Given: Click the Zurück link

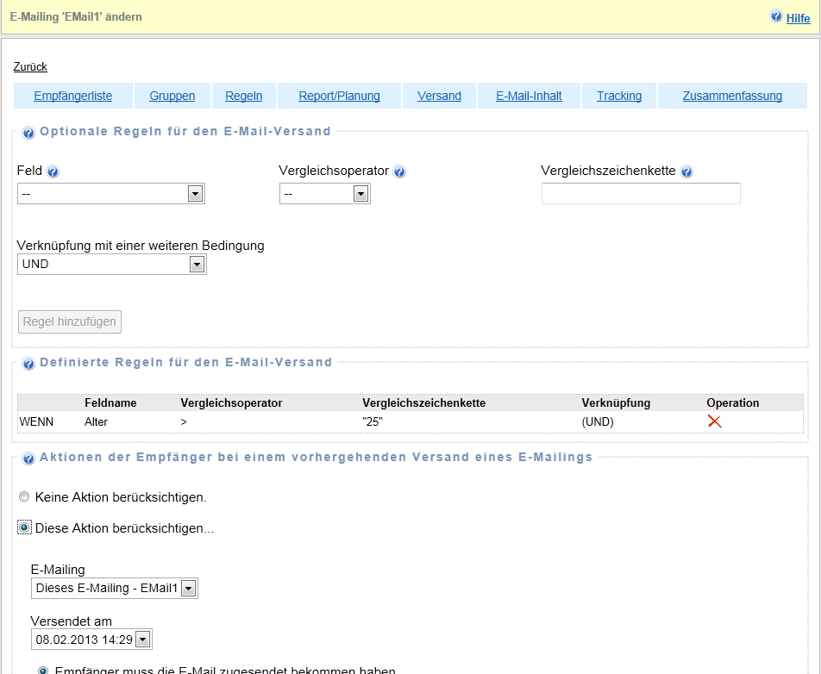Looking at the screenshot, I should 30,66.
